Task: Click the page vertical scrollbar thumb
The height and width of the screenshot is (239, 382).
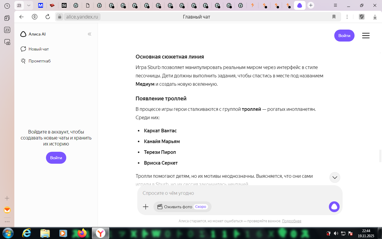Action: point(381,156)
